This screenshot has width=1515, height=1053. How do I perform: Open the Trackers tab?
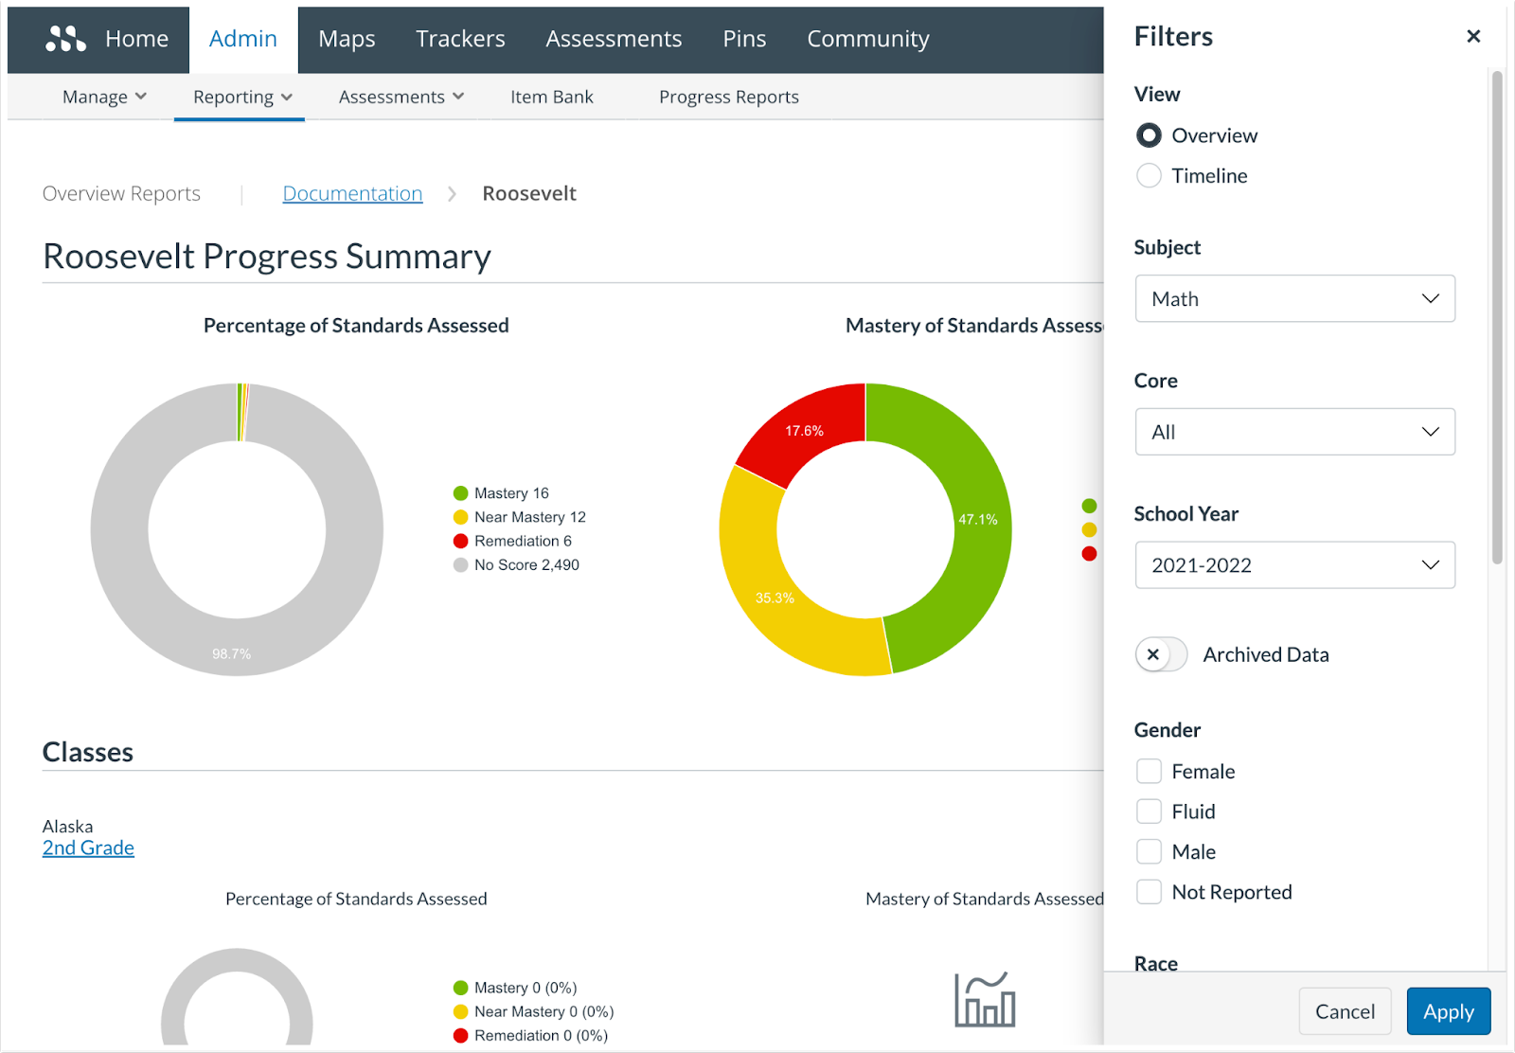coord(460,39)
